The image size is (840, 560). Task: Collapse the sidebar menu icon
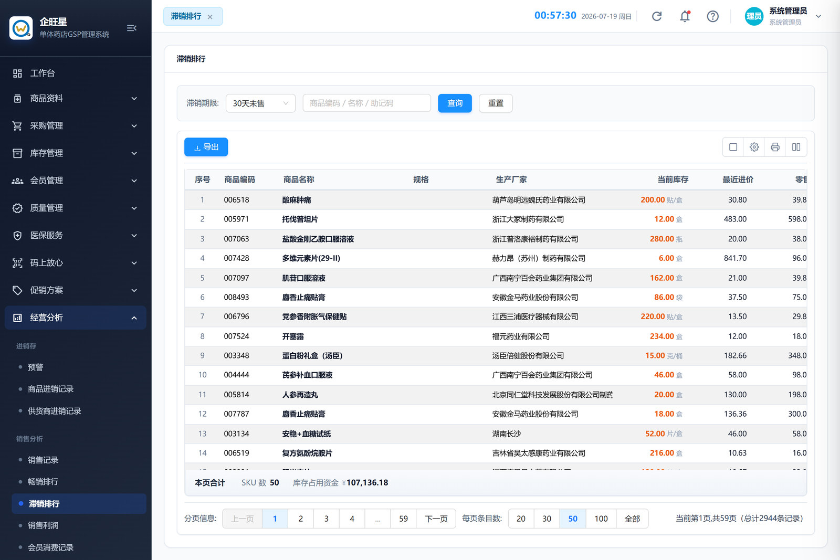(x=132, y=28)
